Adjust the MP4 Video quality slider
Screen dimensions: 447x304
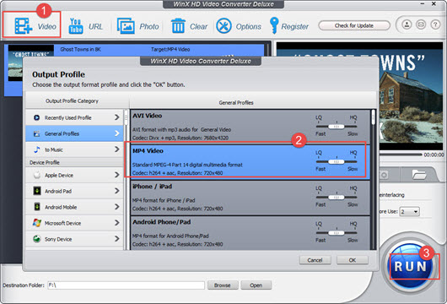pyautogui.click(x=337, y=161)
